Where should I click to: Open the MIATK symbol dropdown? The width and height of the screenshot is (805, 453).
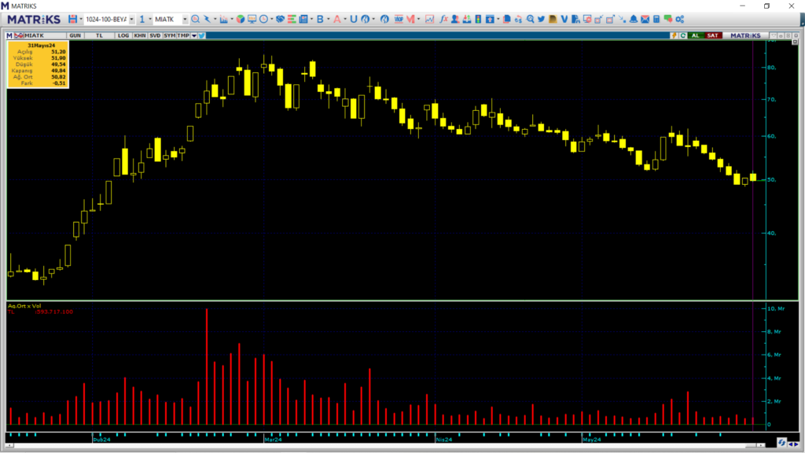185,19
